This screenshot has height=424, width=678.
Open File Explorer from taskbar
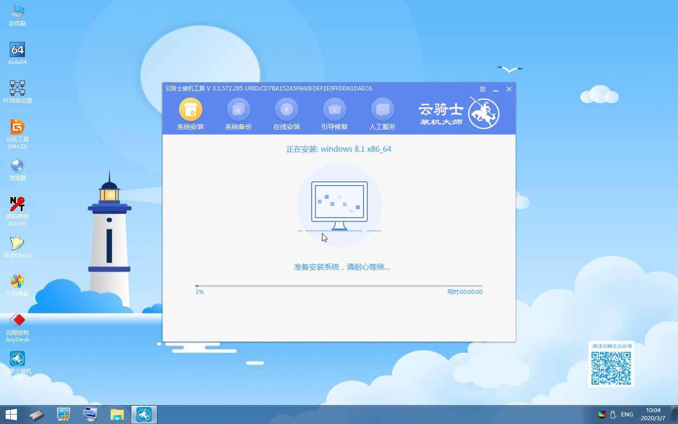pos(117,415)
